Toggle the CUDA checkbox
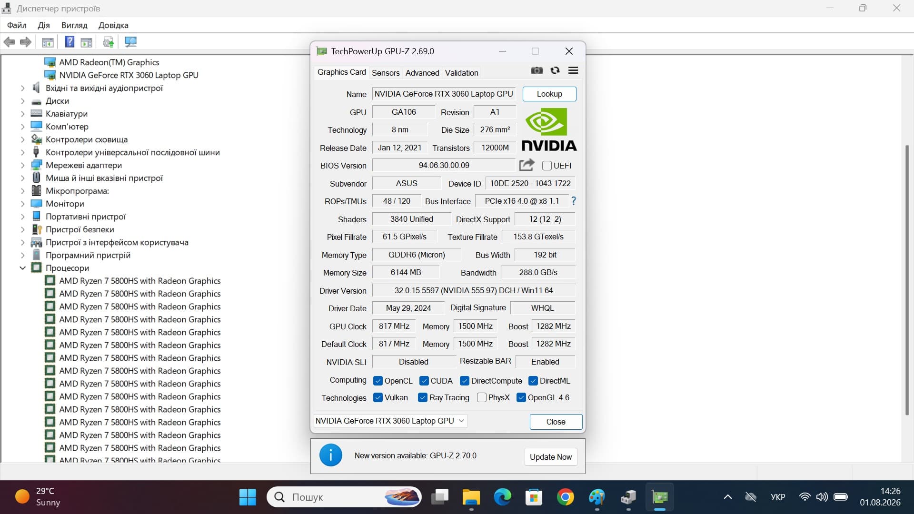Viewport: 914px width, 514px height. [x=424, y=381]
